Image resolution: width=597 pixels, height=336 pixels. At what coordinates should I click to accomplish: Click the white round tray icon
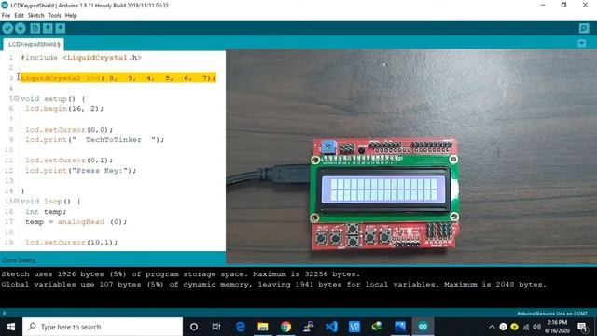point(503,327)
